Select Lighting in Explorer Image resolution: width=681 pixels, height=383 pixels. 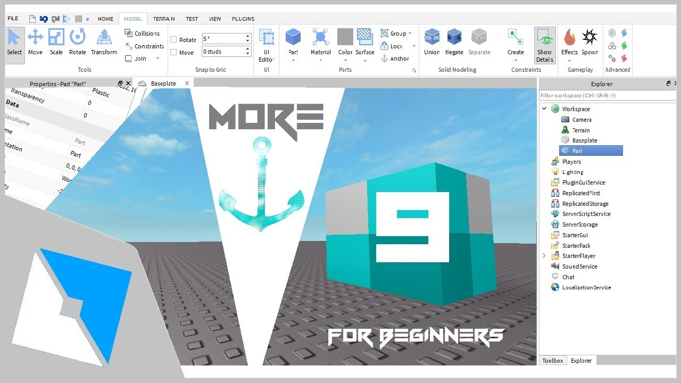click(572, 172)
